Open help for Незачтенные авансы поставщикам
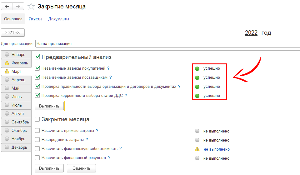300x175 pixels. (111, 77)
